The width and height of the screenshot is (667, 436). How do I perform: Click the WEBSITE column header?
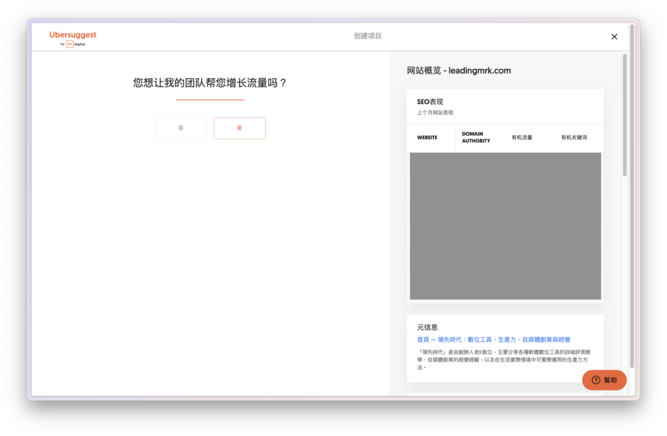[427, 138]
